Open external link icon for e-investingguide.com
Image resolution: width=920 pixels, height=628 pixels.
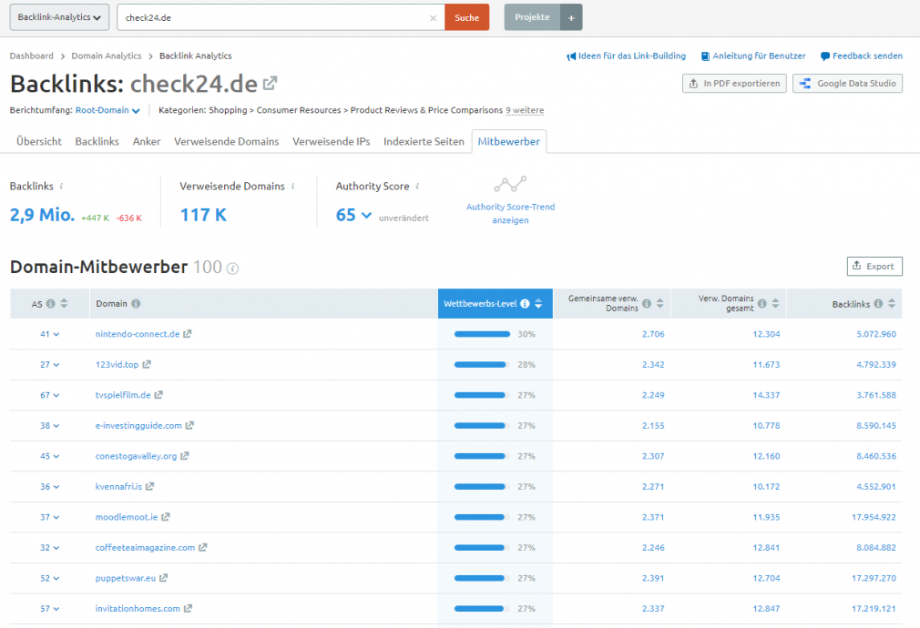[189, 425]
